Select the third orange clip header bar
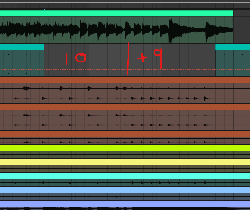Image resolution: width=250 pixels, height=210 pixels. [114, 134]
